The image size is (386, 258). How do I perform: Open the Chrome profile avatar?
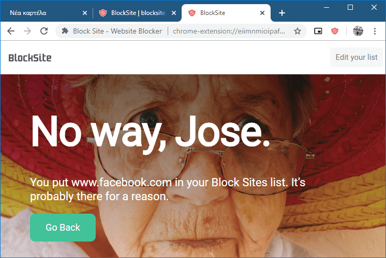[x=358, y=31]
